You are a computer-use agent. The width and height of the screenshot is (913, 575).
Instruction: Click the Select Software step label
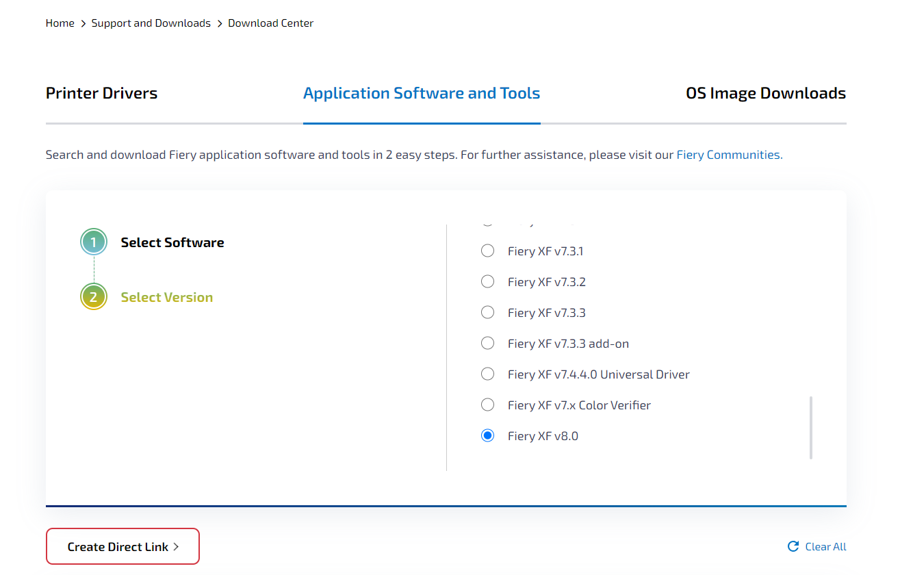172,242
